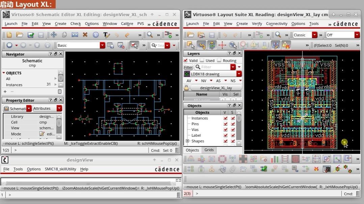Click the Navigator list vertical scrollbar
This screenshot has width=364, height=204.
(60, 78)
